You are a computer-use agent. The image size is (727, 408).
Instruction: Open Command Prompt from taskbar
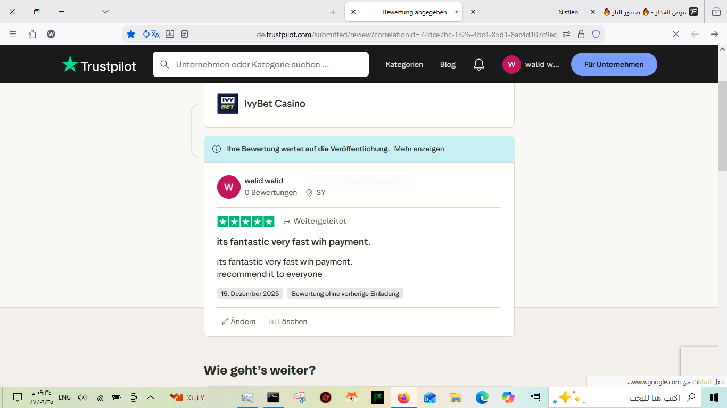pos(273,397)
